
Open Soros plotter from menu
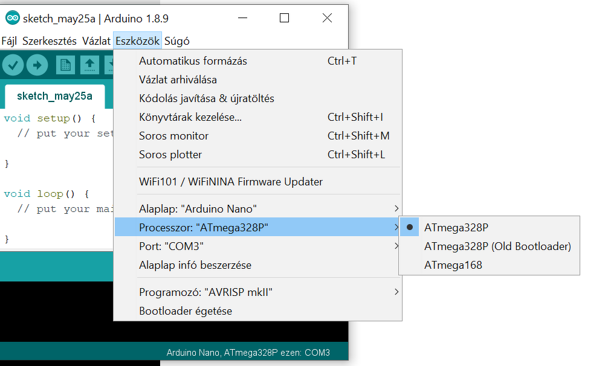coord(258,155)
